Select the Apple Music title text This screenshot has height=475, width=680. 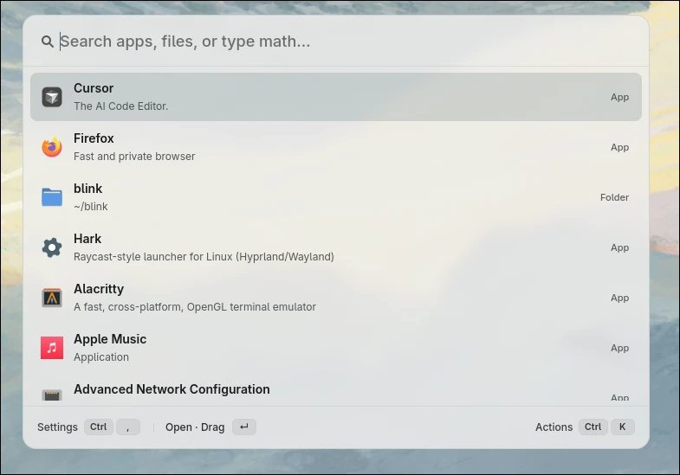[110, 339]
